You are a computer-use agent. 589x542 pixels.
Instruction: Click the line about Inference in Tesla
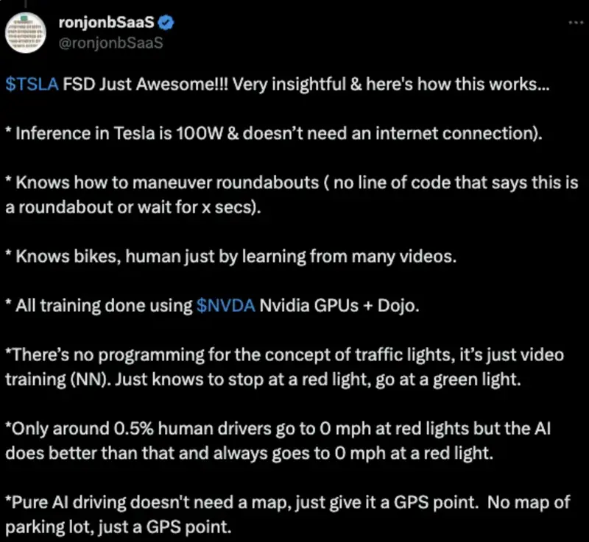pos(274,134)
